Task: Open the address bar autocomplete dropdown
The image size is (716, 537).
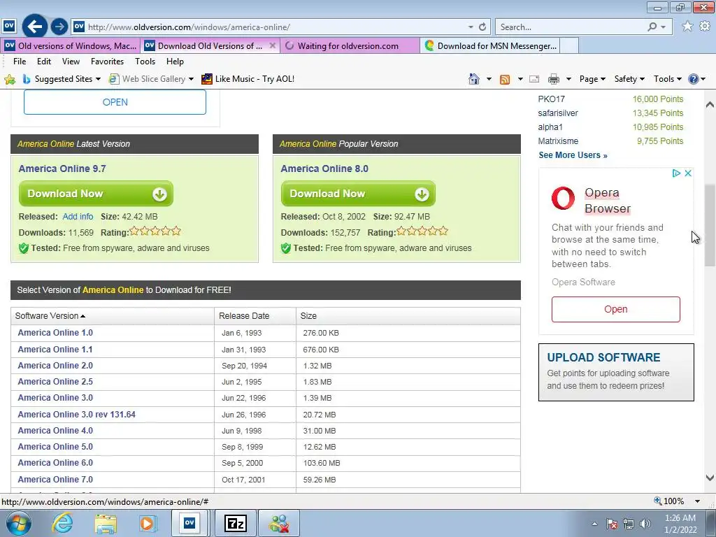Action: 471,27
